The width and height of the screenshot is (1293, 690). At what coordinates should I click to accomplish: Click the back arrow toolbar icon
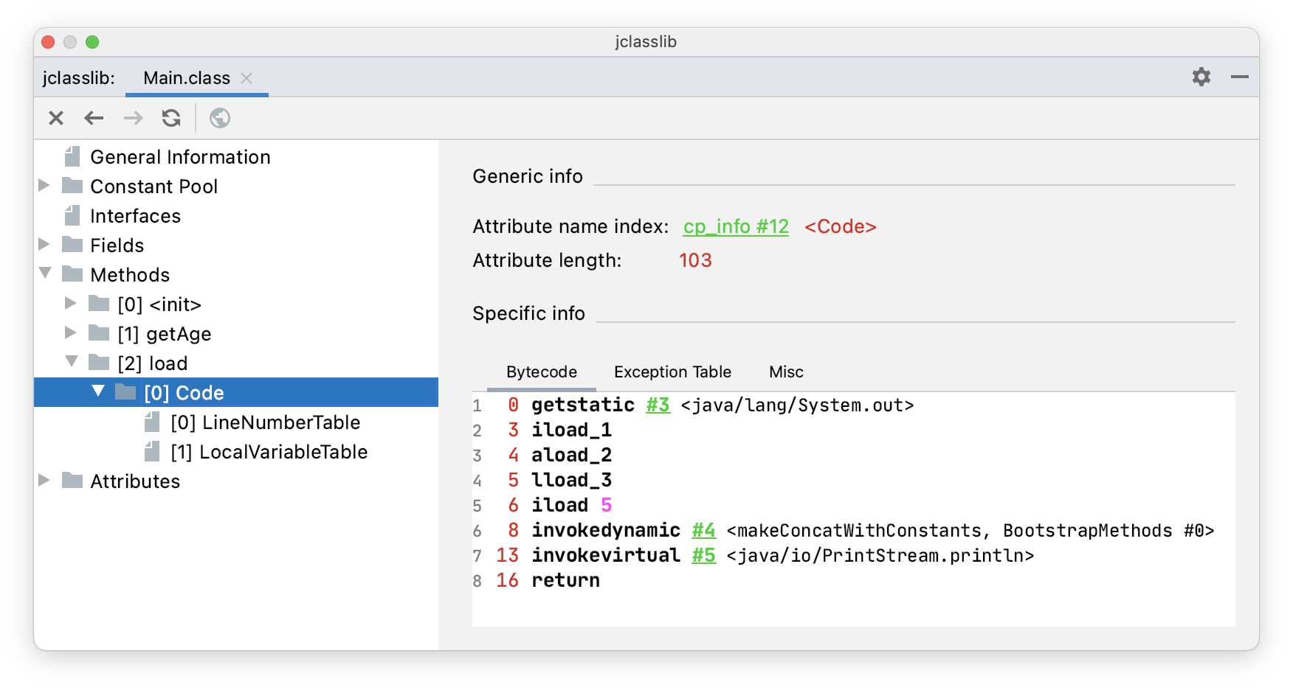[94, 118]
